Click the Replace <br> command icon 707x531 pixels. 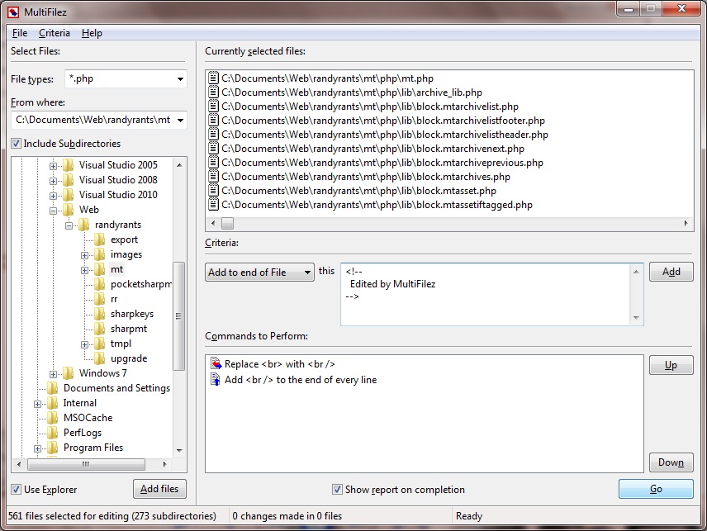pyautogui.click(x=216, y=363)
